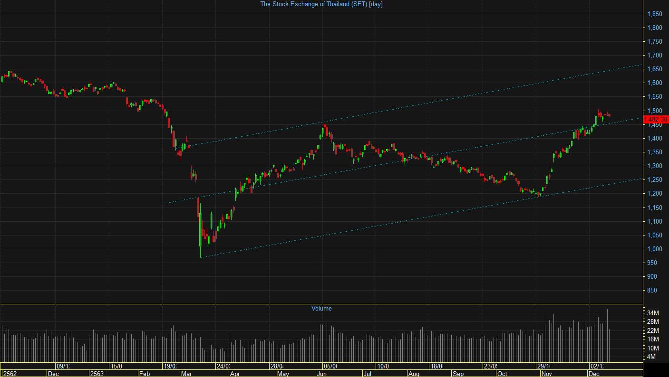Click the March low candlestick near 970
Screen dimensions: 669x377
point(201,230)
